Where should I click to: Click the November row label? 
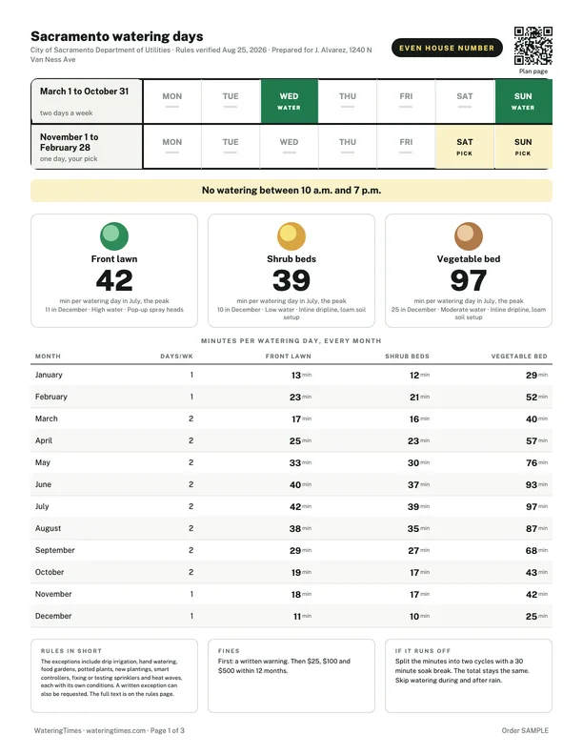pos(53,594)
